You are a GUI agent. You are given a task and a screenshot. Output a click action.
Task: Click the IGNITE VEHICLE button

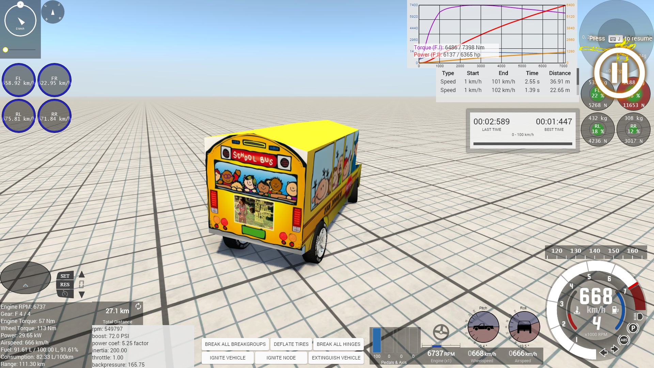click(x=228, y=358)
